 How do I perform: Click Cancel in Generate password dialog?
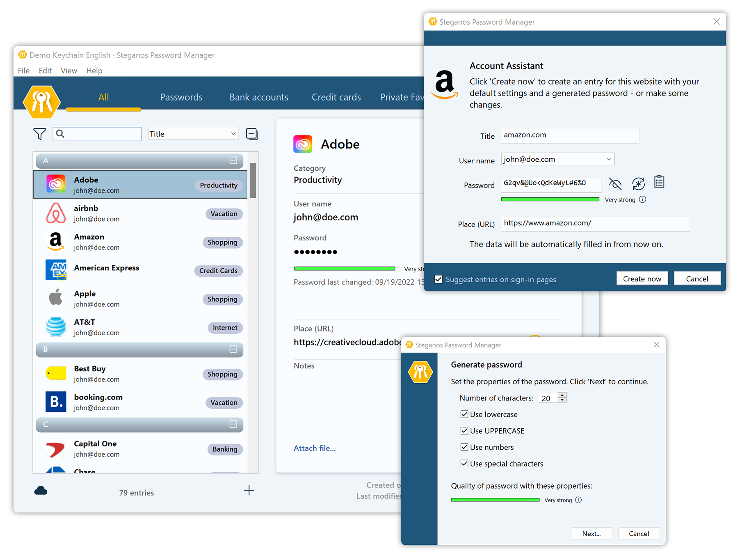[x=639, y=533]
